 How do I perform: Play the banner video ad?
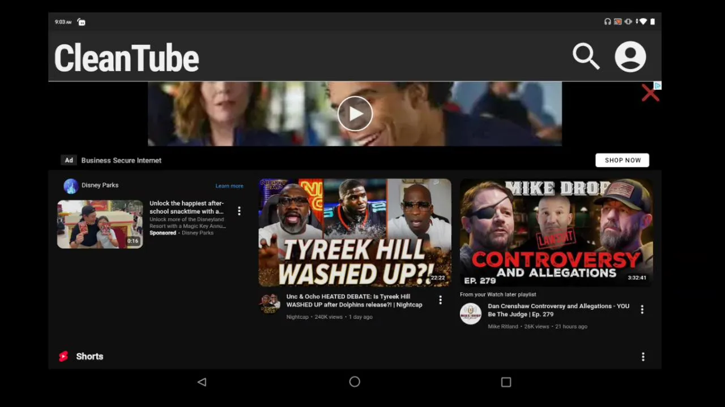pyautogui.click(x=355, y=114)
